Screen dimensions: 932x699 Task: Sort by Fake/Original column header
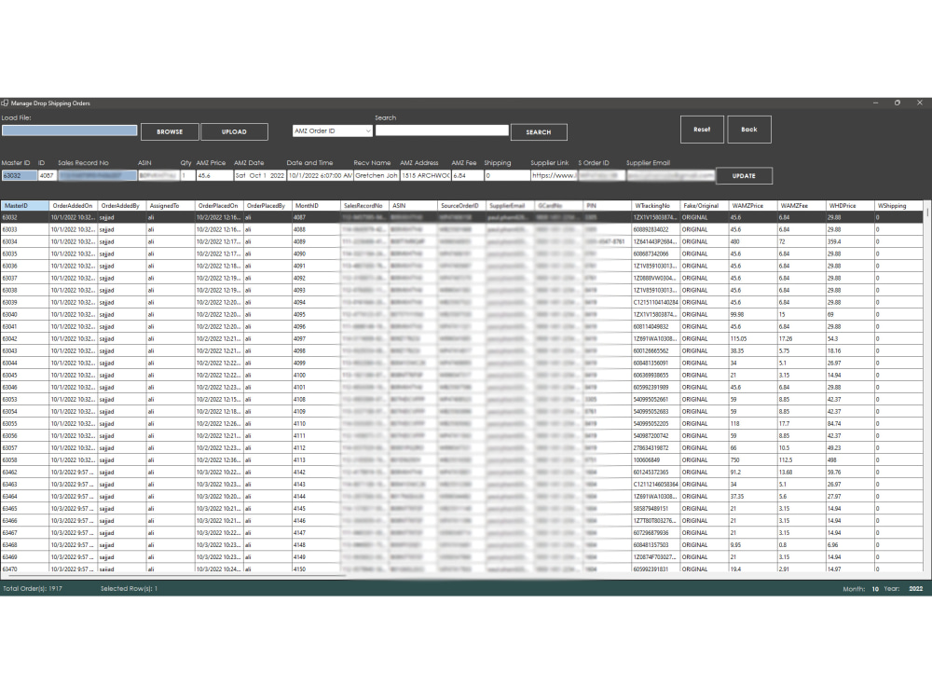pyautogui.click(x=705, y=206)
